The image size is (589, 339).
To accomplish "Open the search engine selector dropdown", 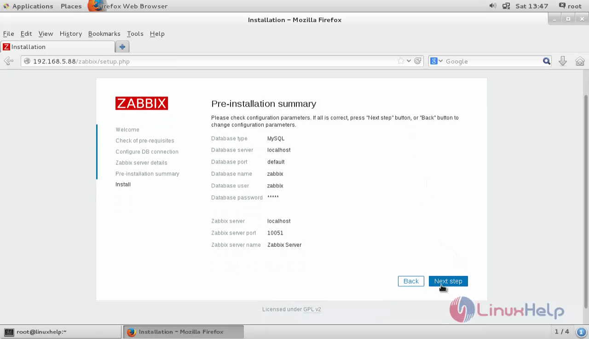I will pyautogui.click(x=436, y=61).
